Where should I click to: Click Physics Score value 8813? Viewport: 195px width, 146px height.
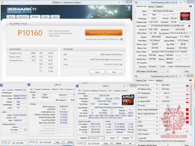(x=34, y=57)
